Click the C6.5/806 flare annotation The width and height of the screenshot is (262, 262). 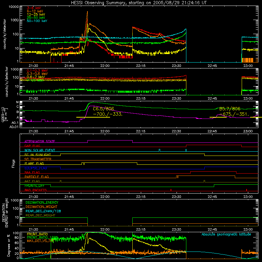tap(103, 109)
